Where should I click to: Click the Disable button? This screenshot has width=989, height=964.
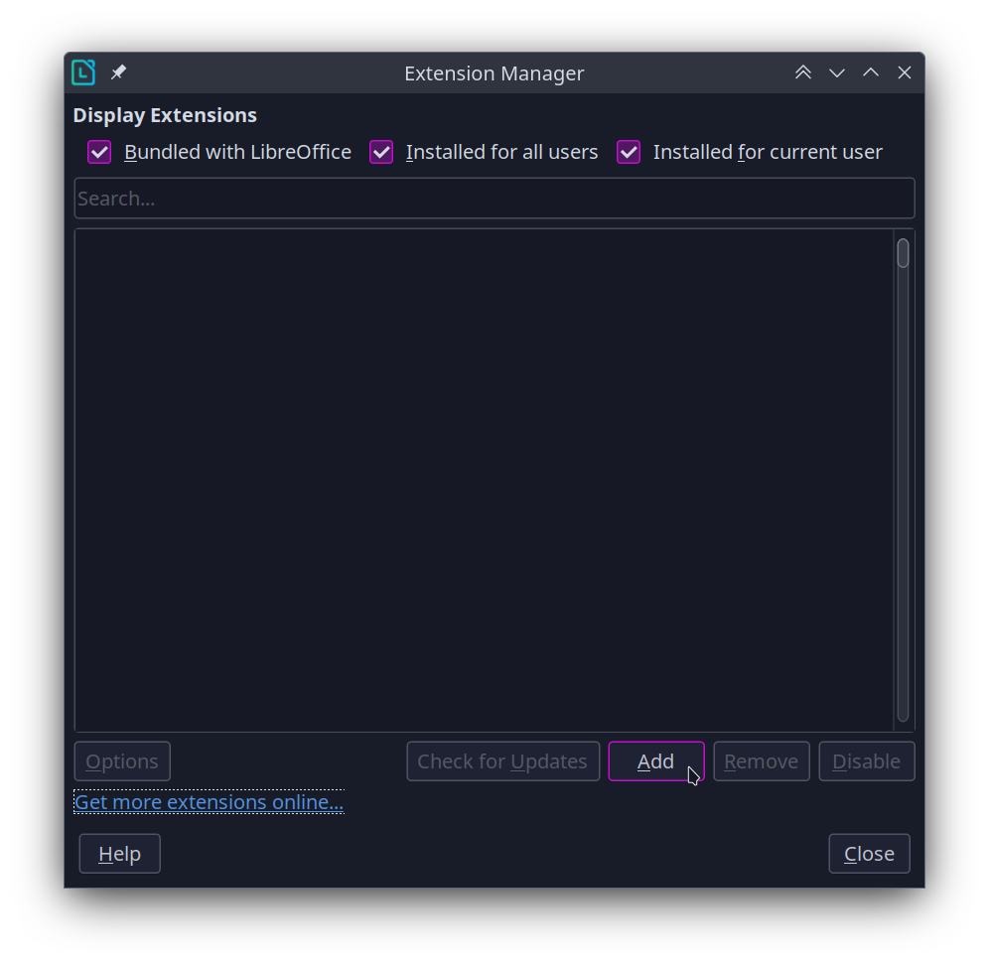(x=866, y=761)
